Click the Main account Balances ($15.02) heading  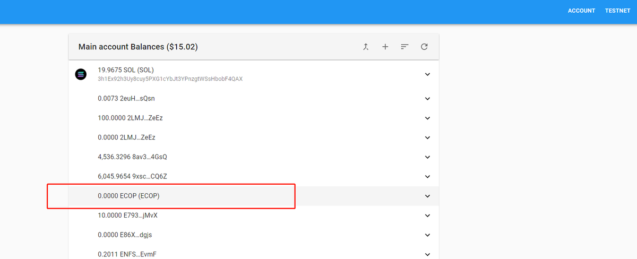(x=138, y=47)
